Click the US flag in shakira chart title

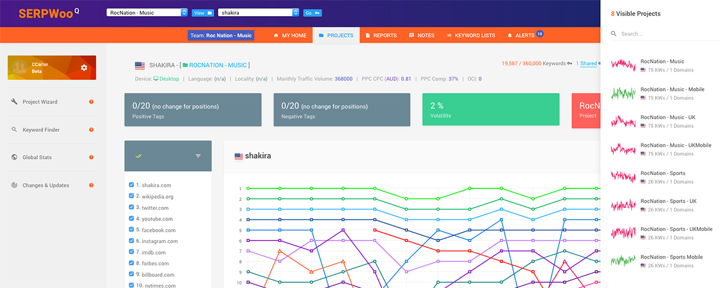239,156
